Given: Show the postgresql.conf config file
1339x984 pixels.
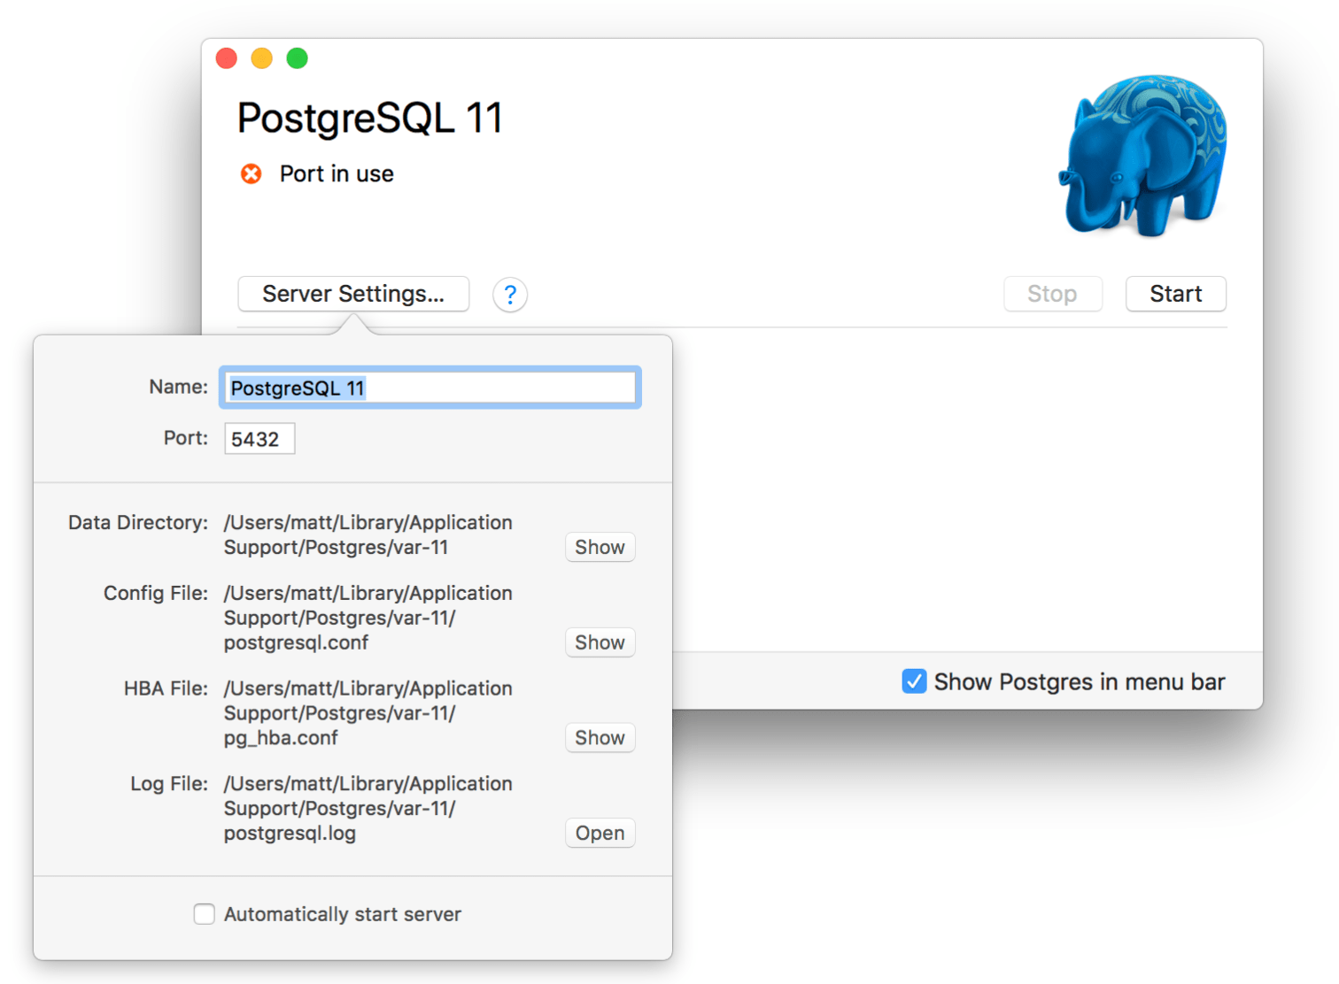Looking at the screenshot, I should point(600,642).
